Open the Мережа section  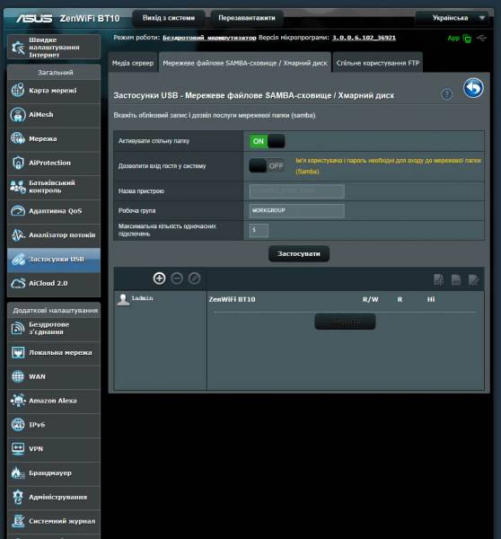click(x=54, y=139)
